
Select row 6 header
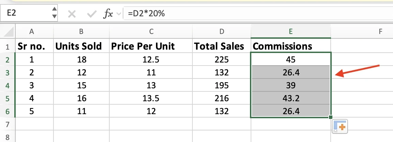tap(7, 111)
